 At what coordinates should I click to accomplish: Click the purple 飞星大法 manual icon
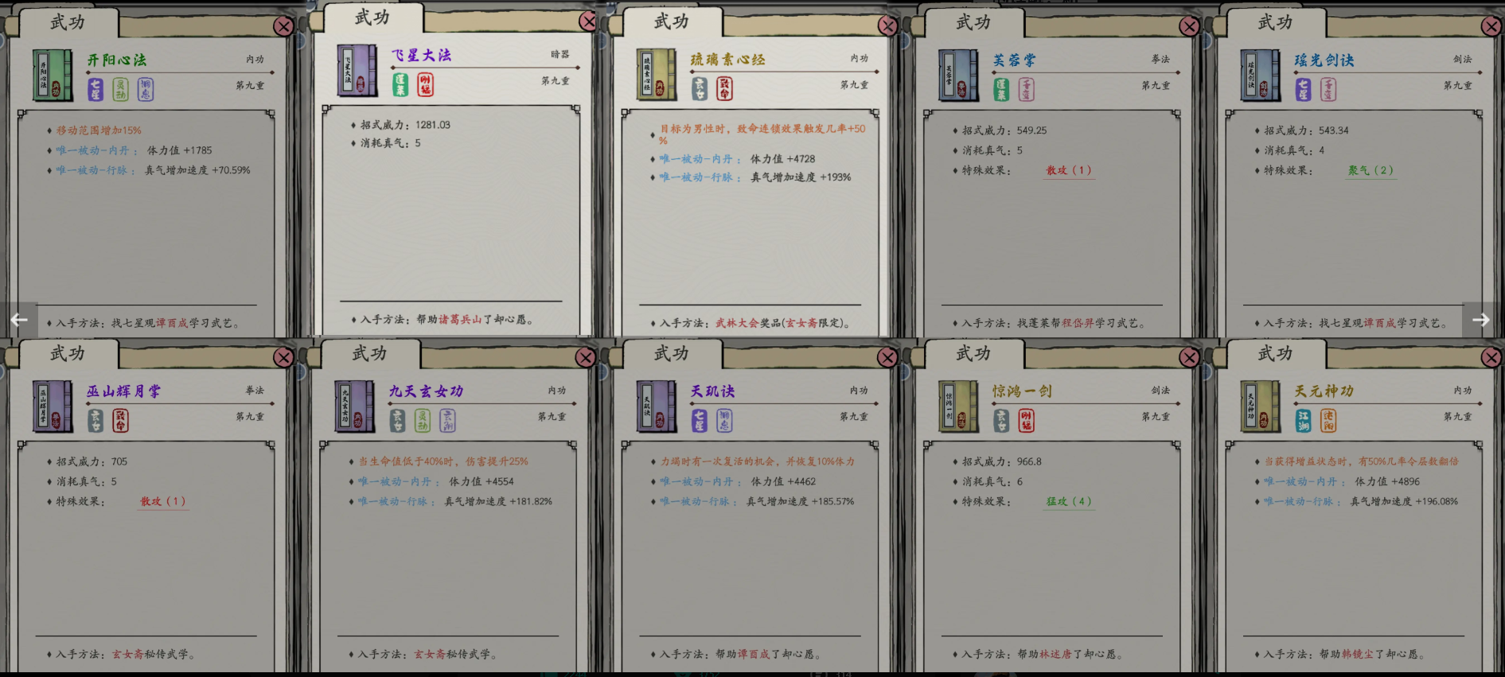[357, 71]
